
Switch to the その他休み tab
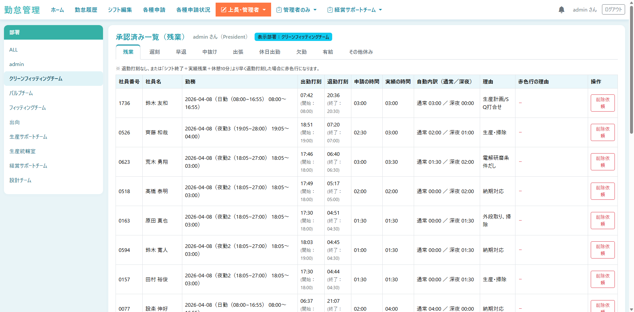pyautogui.click(x=361, y=52)
